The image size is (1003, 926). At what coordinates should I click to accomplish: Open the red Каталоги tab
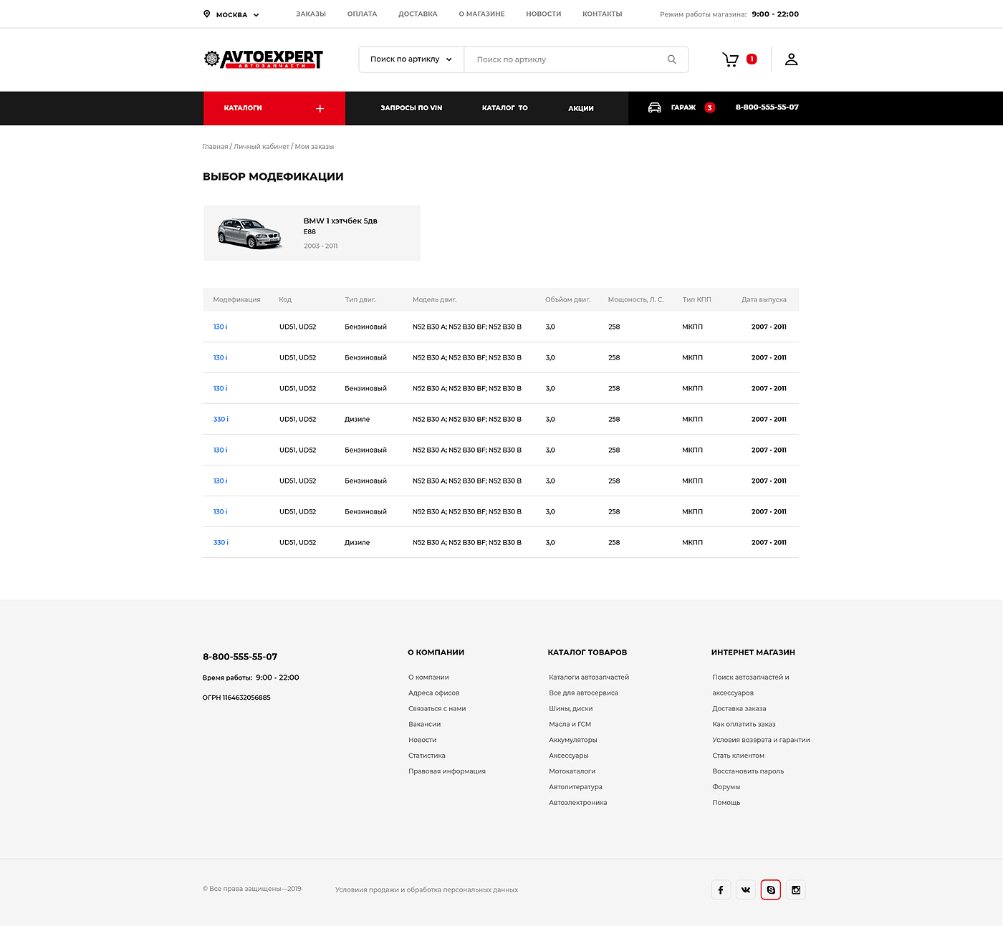click(274, 108)
